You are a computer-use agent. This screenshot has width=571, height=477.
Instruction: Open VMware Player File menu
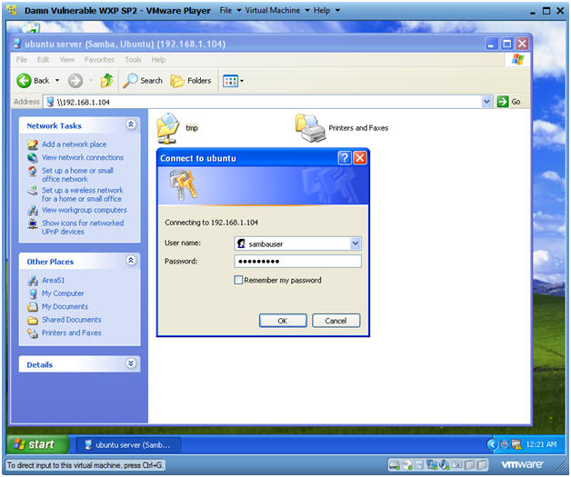click(x=230, y=11)
